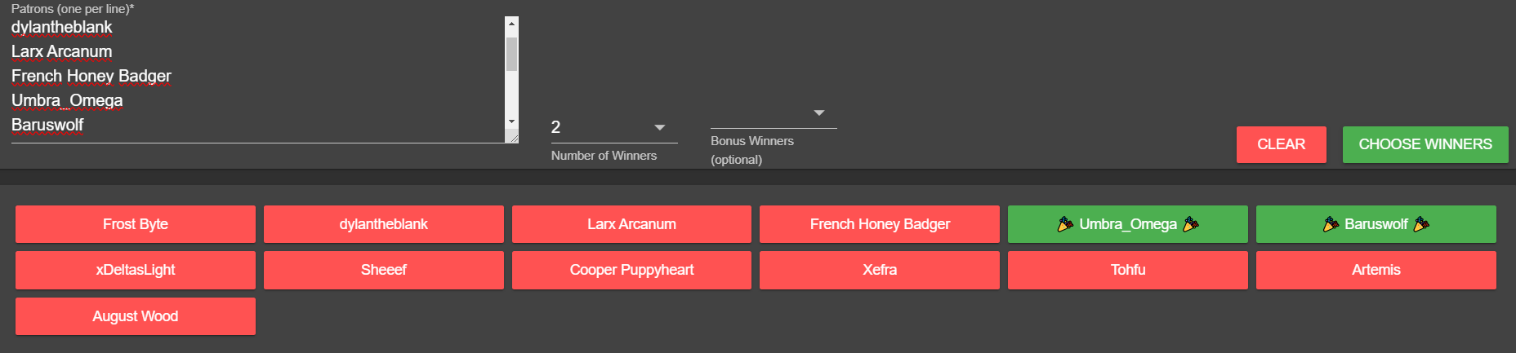
Task: Expand the Bonus Winners dropdown arrow
Action: (819, 113)
